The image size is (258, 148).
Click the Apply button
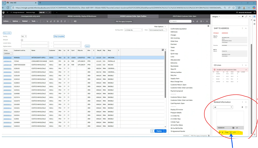tap(87, 46)
